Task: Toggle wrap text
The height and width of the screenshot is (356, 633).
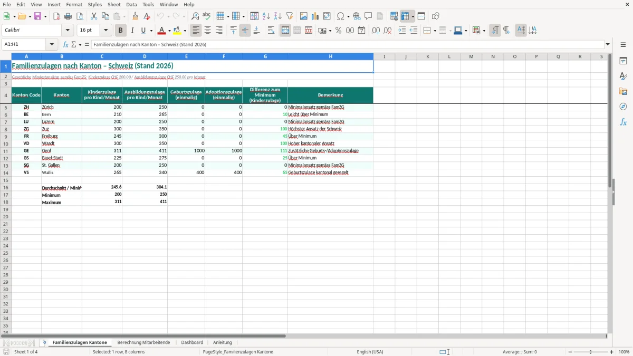Action: [x=271, y=31]
